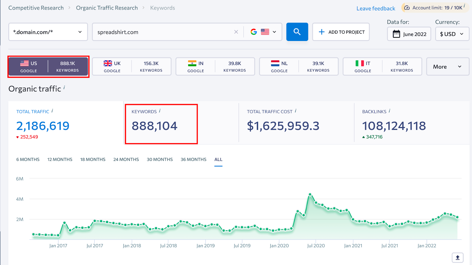The width and height of the screenshot is (472, 265).
Task: Click the backlinks value 108,124,118
Action: [x=394, y=126]
